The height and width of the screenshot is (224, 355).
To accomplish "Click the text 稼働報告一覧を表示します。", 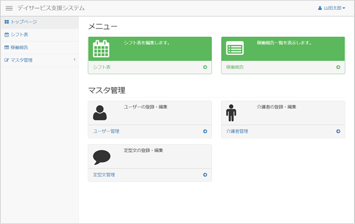I will click(x=284, y=43).
